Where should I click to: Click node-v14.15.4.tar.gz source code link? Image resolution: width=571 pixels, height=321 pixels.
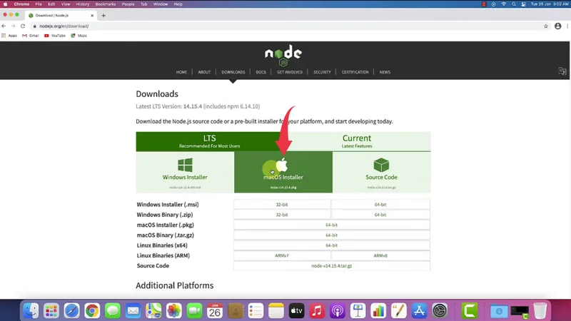point(331,265)
